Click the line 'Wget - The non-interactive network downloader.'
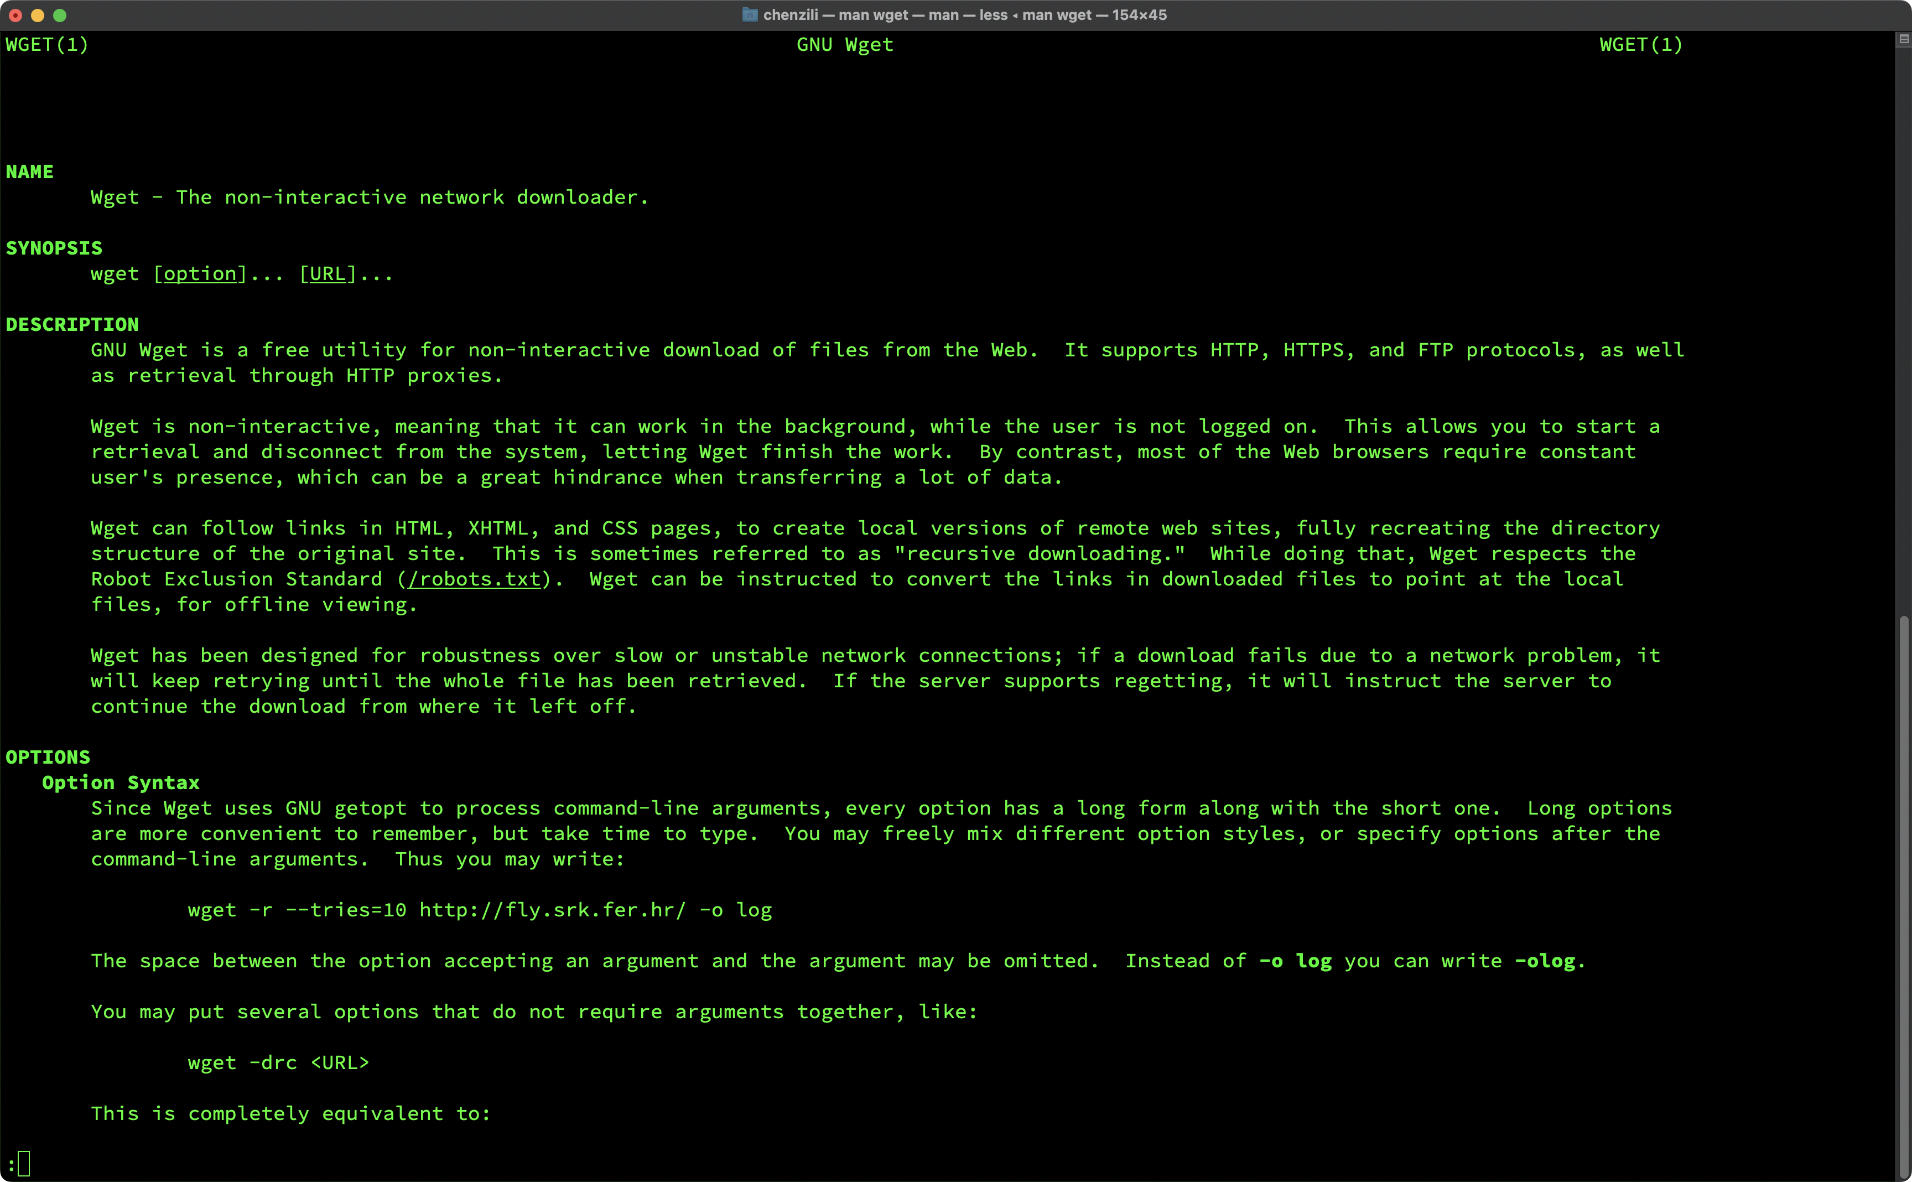Viewport: 1912px width, 1182px height. 370,197
